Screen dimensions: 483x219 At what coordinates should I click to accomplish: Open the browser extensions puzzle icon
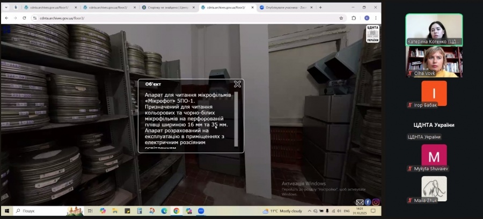(x=354, y=18)
